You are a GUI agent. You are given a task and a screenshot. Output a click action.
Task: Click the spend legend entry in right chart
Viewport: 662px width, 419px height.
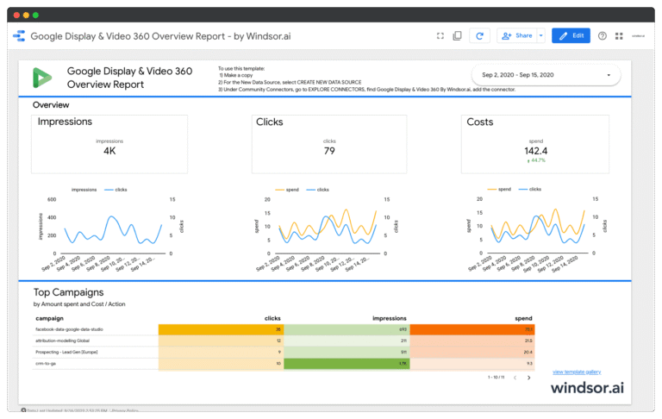[x=499, y=189]
